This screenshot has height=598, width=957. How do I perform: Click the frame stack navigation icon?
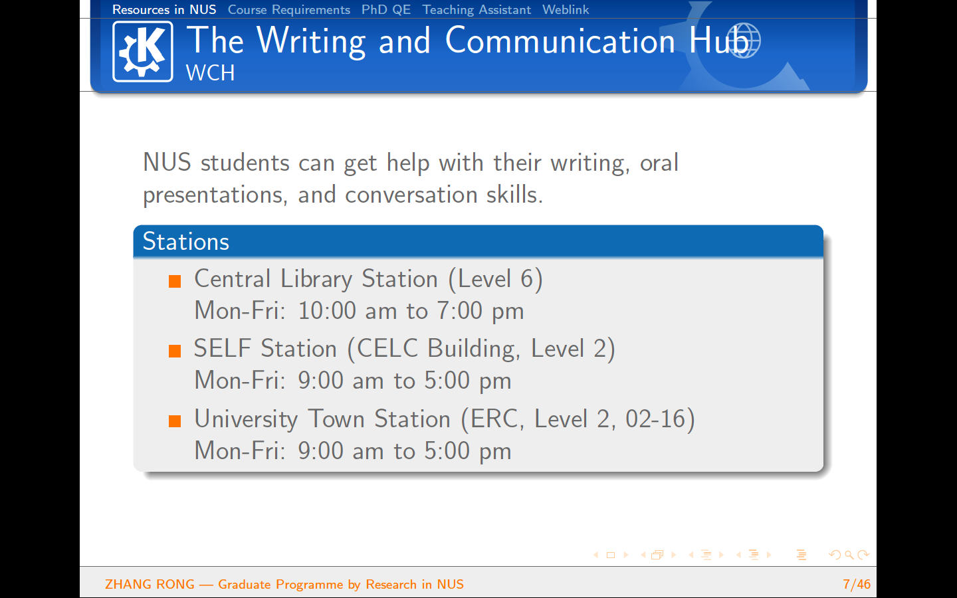click(657, 555)
